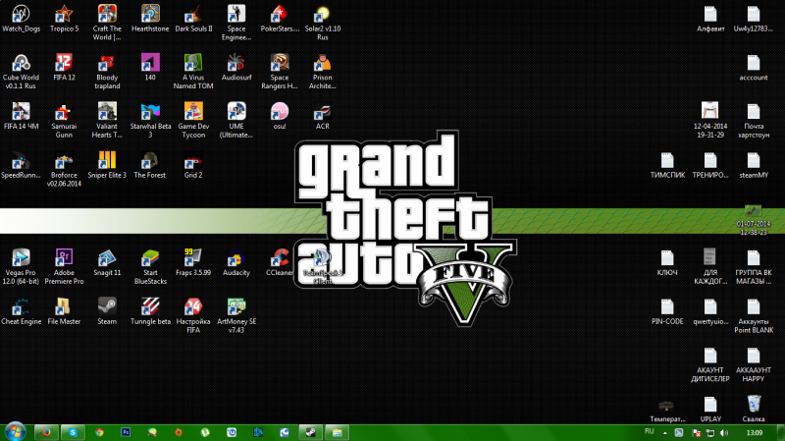The width and height of the screenshot is (785, 441).
Task: Select the Аккаунты Point BLANK file
Action: coord(754,315)
